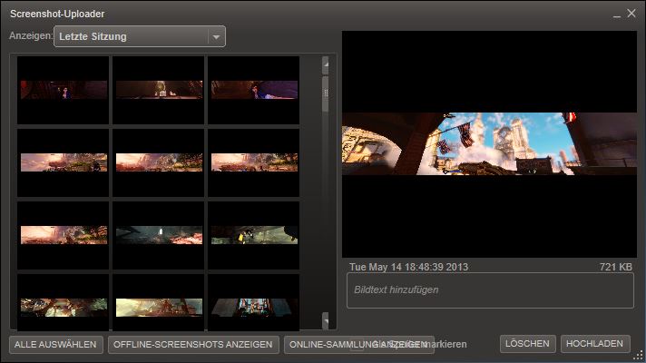Click the 'Bildtext hinzufügen' caption field
This screenshot has height=363, width=646.
tap(490, 290)
